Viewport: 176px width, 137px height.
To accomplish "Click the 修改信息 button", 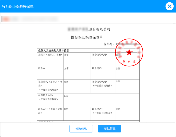I will (x=81, y=129).
